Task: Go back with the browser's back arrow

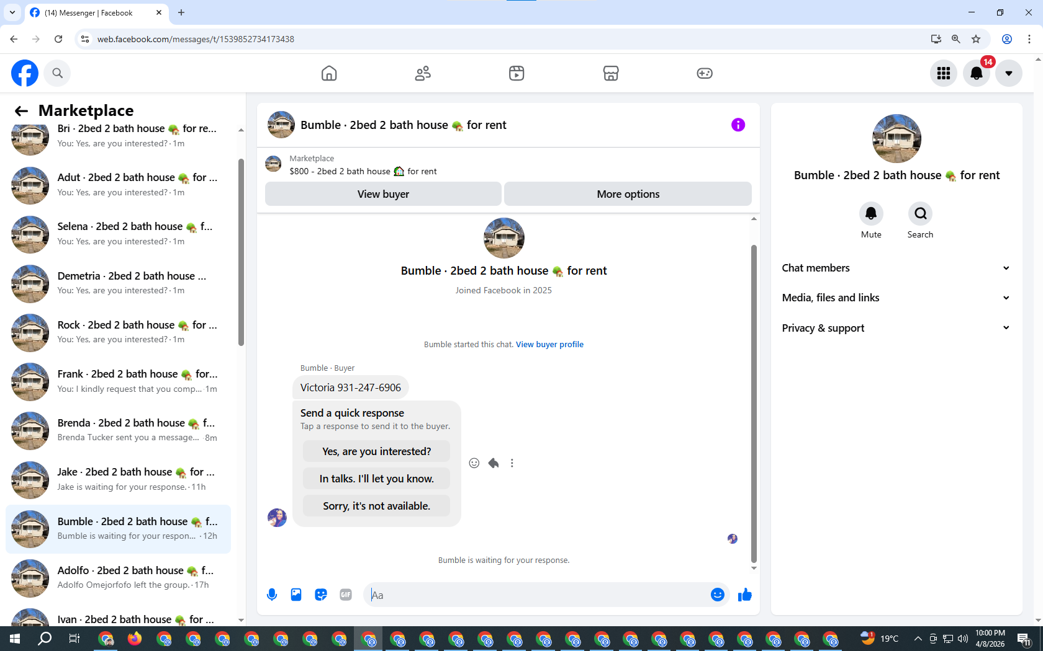Action: [x=14, y=39]
